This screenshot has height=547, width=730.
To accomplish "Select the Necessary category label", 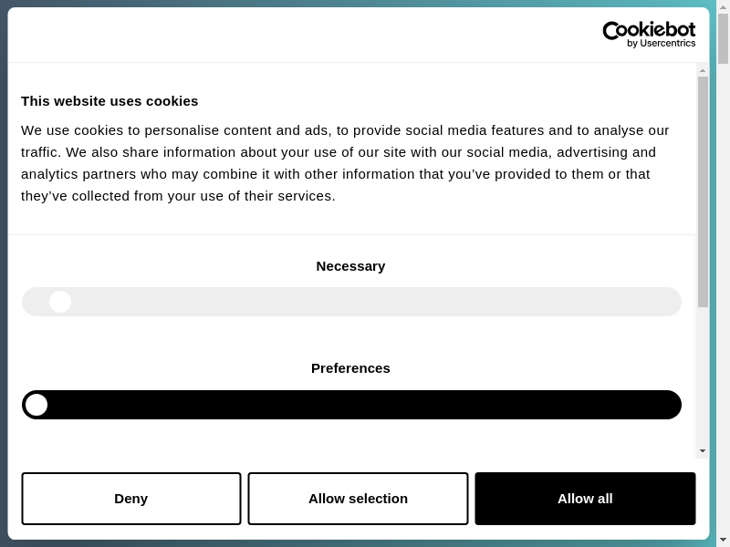I will (x=350, y=266).
